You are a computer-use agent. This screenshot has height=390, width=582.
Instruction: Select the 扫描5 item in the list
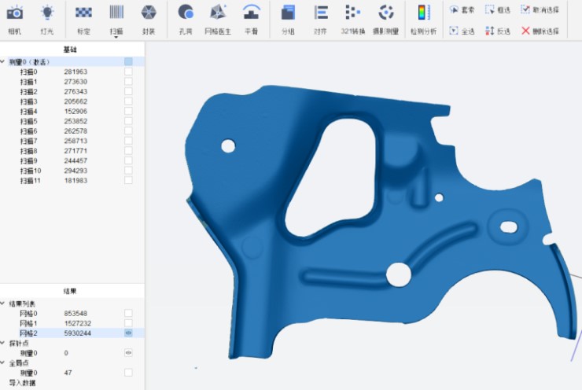coord(29,121)
